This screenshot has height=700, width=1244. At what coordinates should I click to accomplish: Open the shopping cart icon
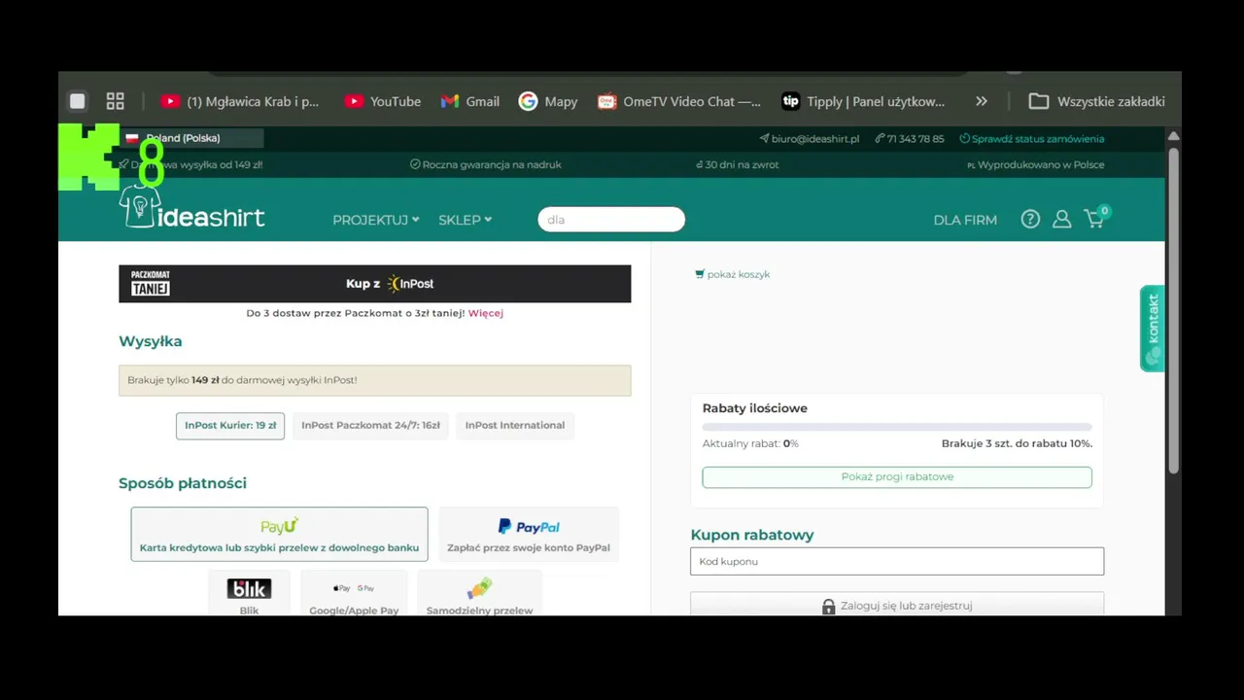click(1095, 218)
